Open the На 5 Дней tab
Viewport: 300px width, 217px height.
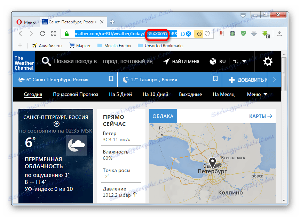click(x=120, y=95)
